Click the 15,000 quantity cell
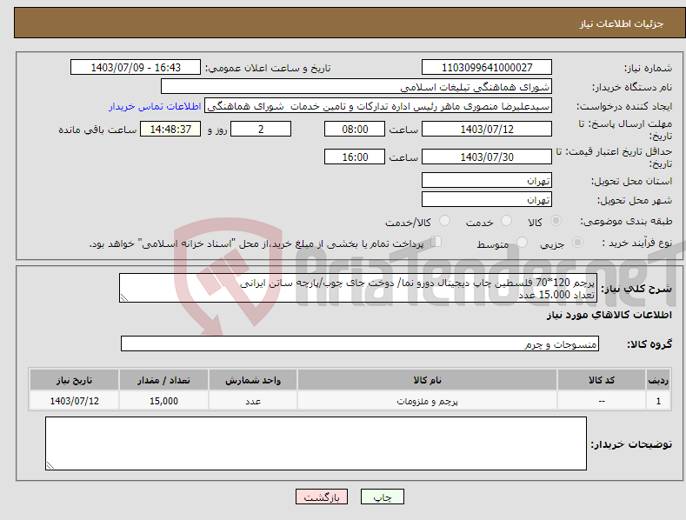 click(163, 401)
